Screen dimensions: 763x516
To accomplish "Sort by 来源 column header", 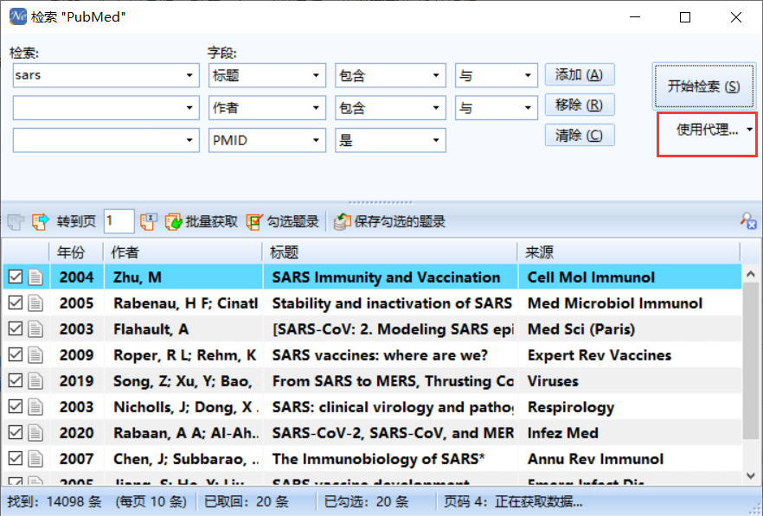I will pos(629,252).
